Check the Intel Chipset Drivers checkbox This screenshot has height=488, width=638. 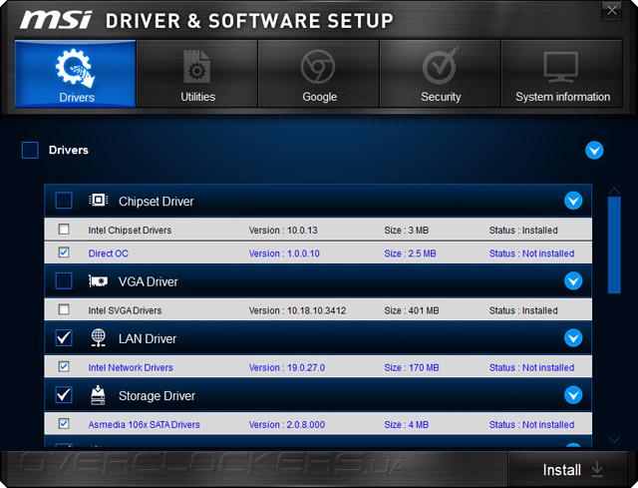tap(64, 230)
